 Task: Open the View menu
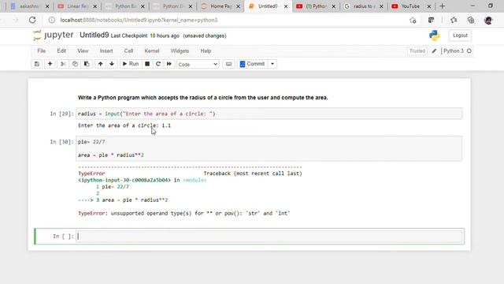[83, 50]
